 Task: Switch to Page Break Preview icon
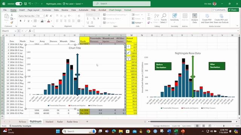coord(210,126)
